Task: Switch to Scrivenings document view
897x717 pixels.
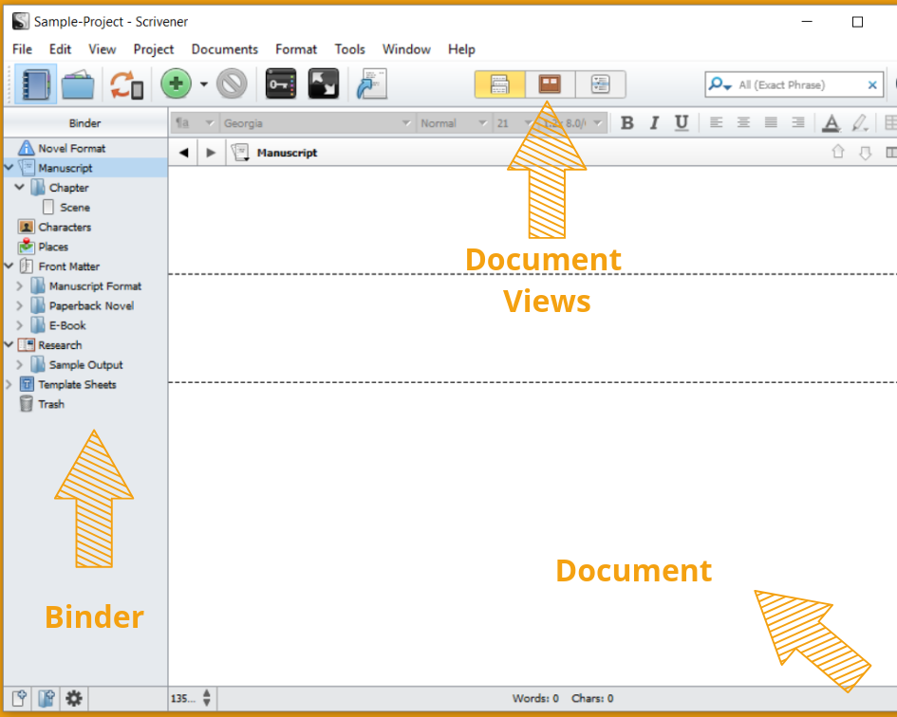Action: click(499, 84)
